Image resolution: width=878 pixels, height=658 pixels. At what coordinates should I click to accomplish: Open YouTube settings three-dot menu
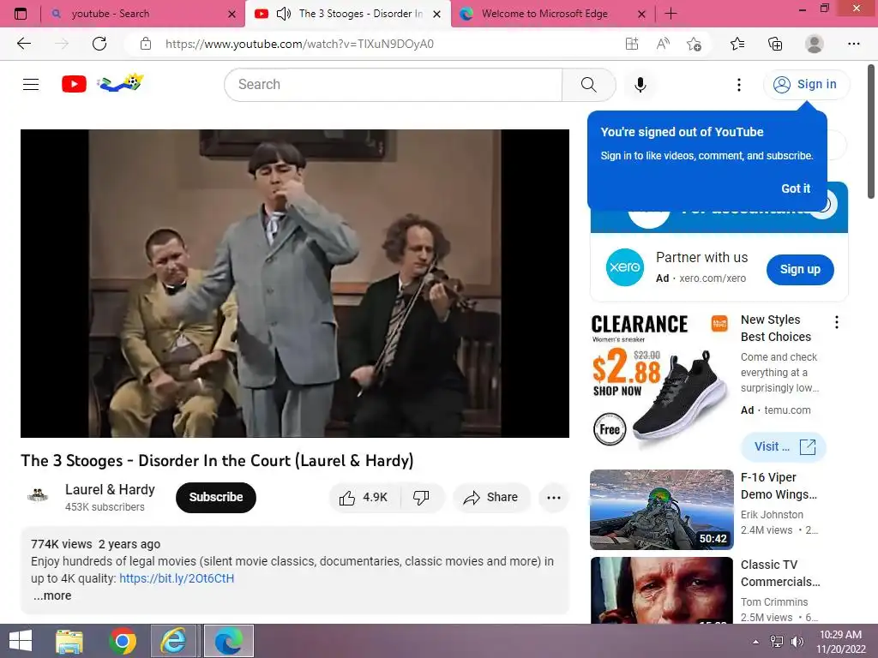click(x=739, y=85)
